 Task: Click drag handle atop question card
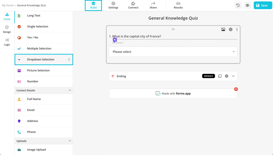(x=173, y=29)
